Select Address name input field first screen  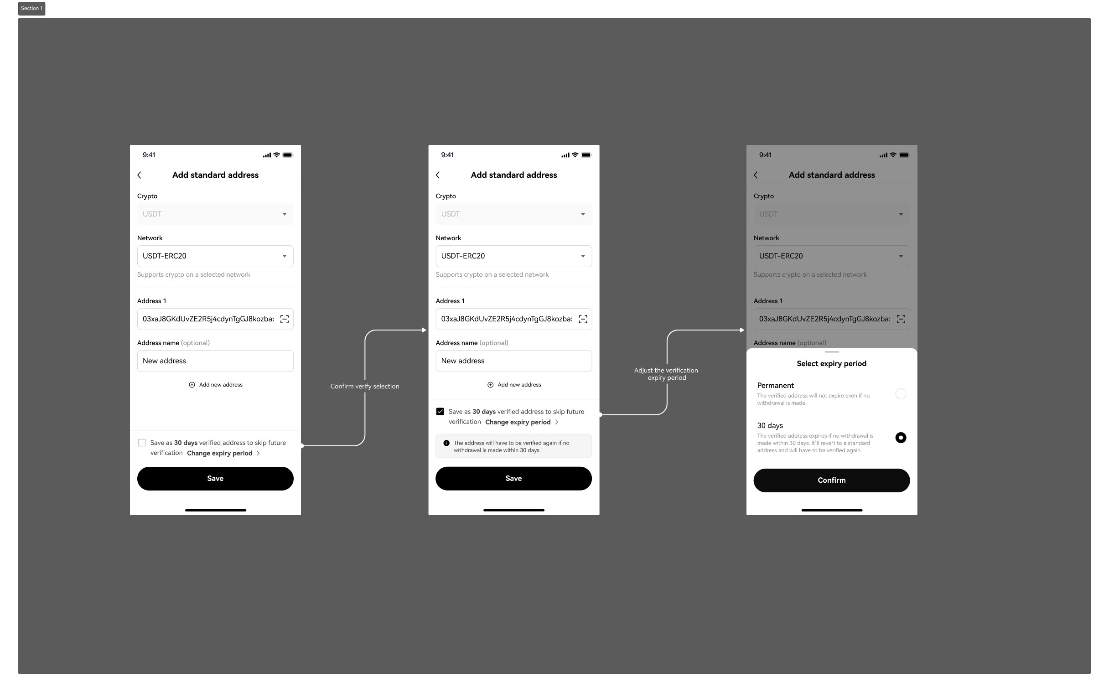coord(214,360)
